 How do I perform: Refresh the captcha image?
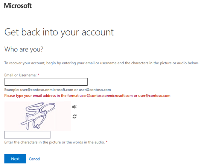74,116
